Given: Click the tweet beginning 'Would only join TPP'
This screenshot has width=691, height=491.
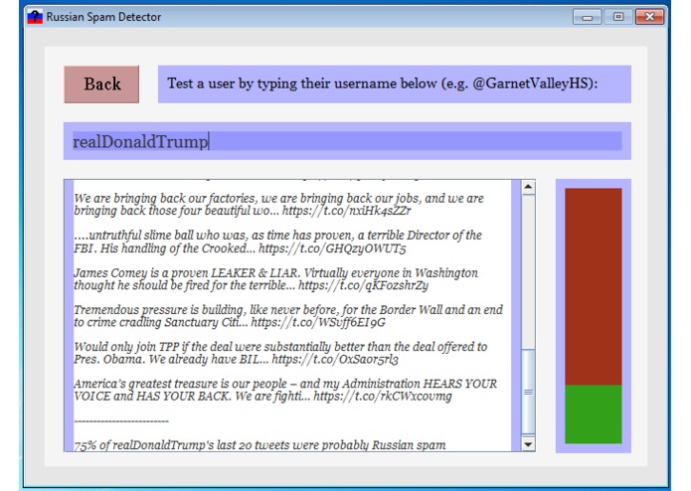Looking at the screenshot, I should coord(280,353).
